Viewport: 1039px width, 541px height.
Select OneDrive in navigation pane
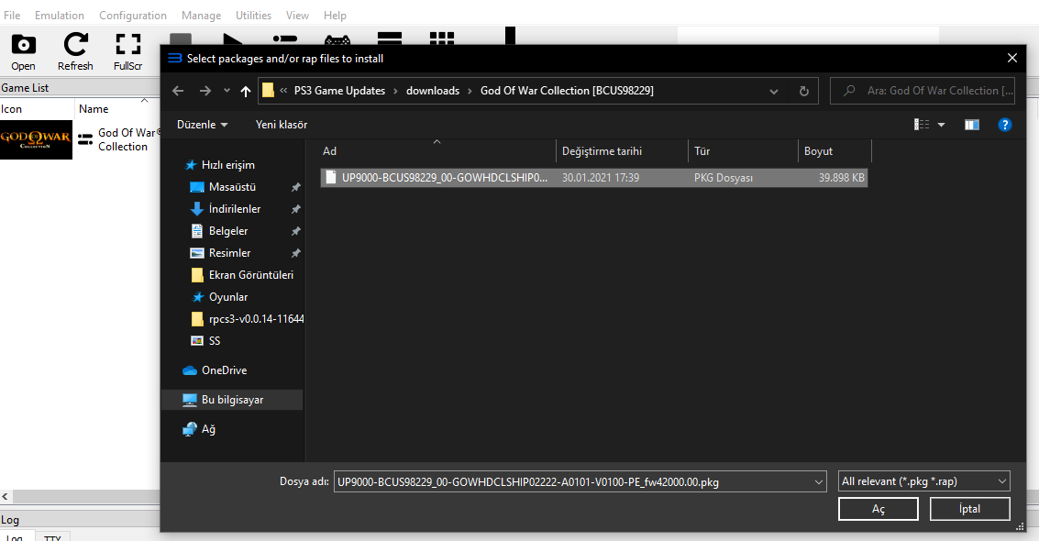[x=224, y=370]
